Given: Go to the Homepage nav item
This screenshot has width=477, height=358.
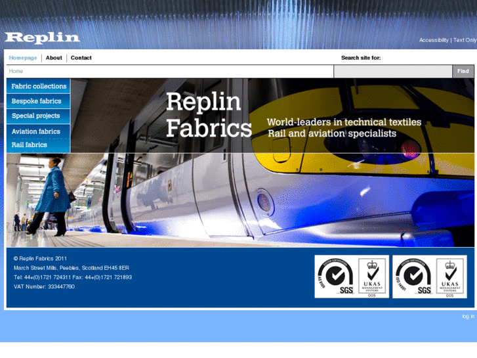Looking at the screenshot, I should (x=23, y=58).
